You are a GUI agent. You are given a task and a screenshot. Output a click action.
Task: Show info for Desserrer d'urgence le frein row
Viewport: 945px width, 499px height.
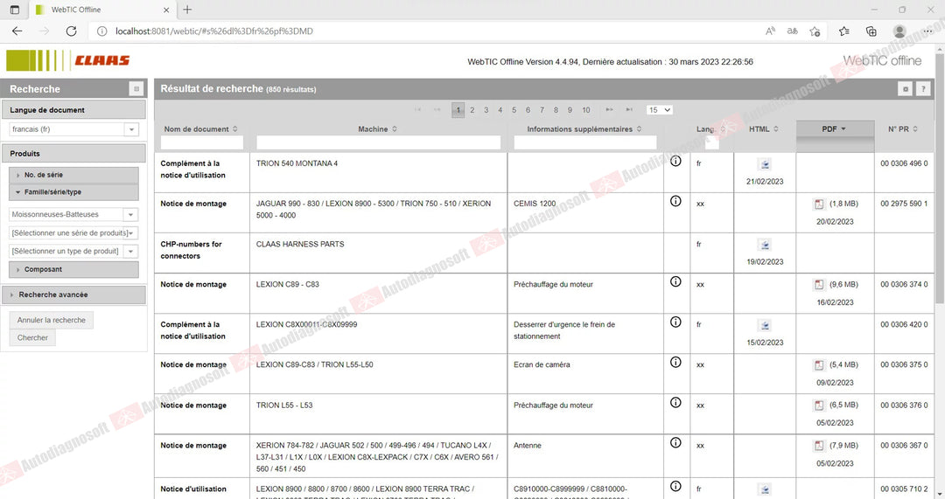[x=675, y=322]
